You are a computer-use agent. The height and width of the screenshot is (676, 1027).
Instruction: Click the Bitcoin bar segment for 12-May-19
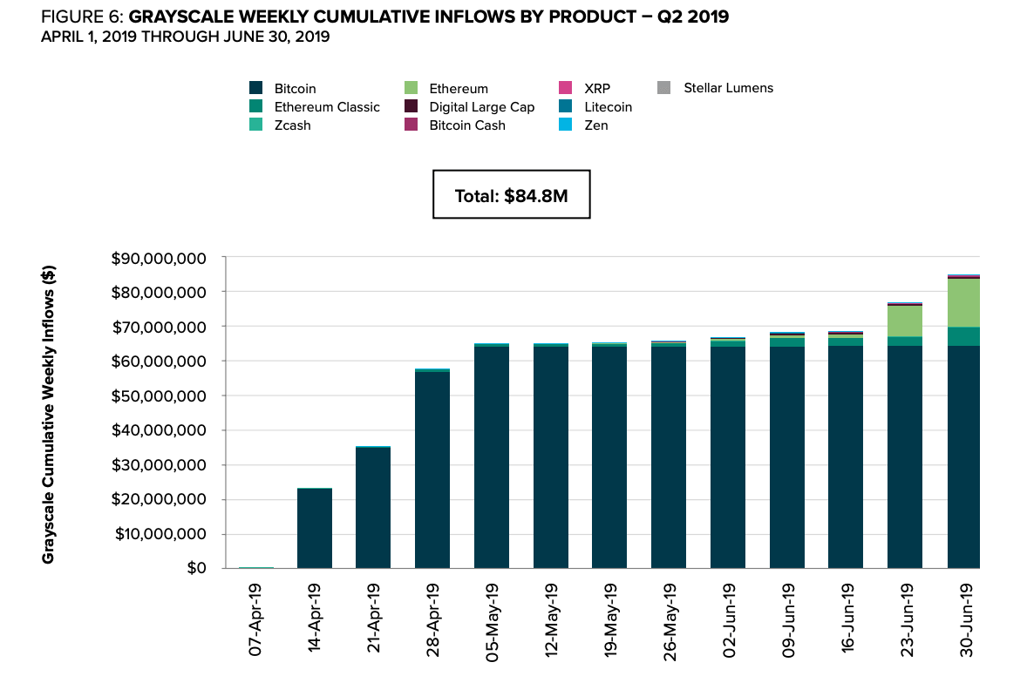(551, 457)
